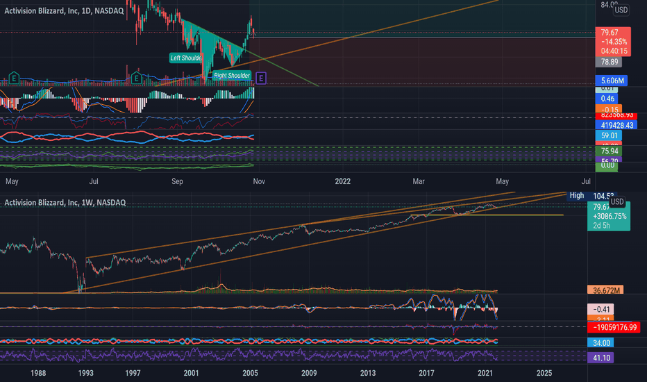Click the 2017 label on weekly time axis
647x382 pixels.
[426, 373]
